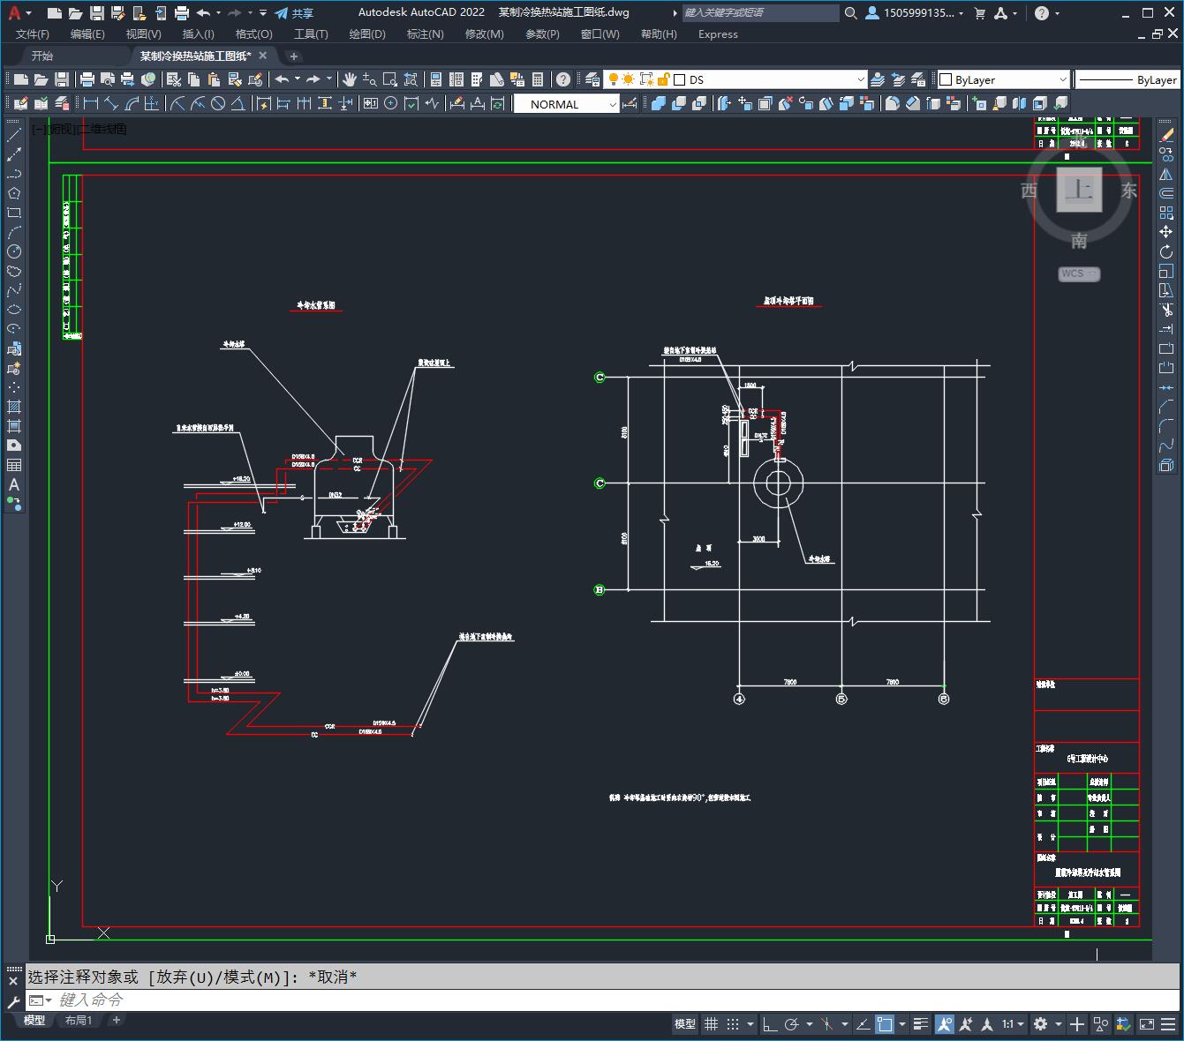Select the Multiline Text tool
This screenshot has height=1041, width=1184.
[x=14, y=484]
